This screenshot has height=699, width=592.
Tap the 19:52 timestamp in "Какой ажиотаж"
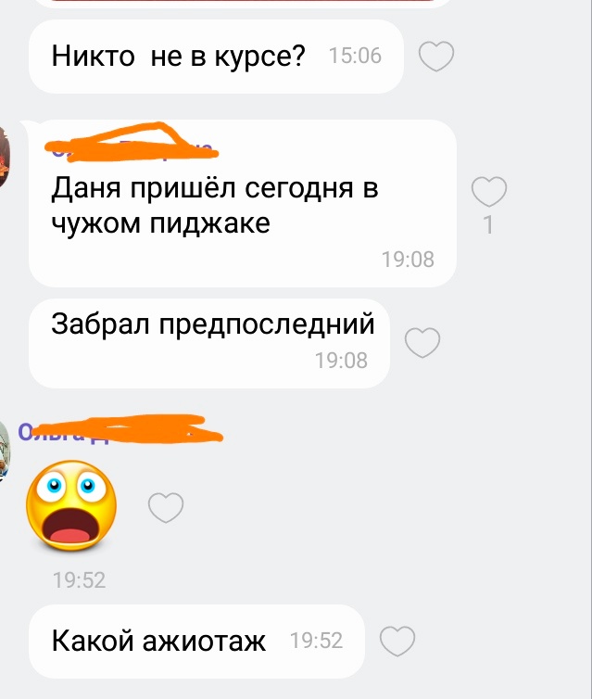pyautogui.click(x=316, y=641)
